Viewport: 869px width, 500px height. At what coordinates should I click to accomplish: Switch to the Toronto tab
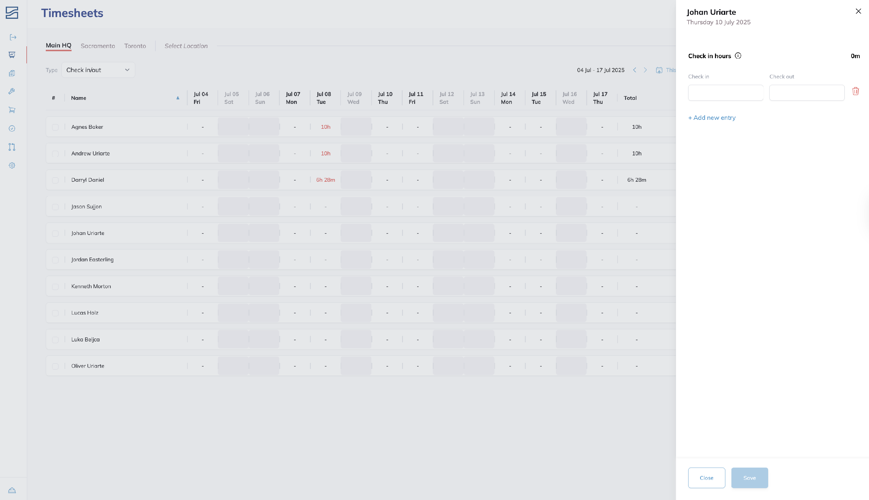coord(135,46)
